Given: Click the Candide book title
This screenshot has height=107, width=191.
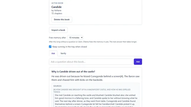Looking at the screenshot, I should click(x=56, y=7).
